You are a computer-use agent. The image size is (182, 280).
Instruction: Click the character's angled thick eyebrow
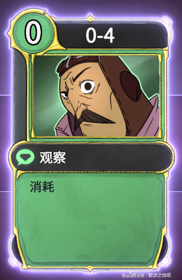83,75
